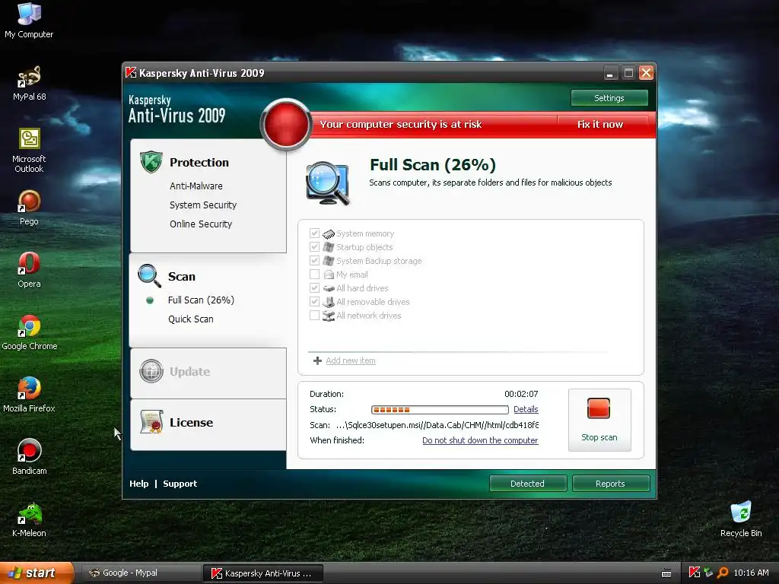779x584 pixels.
Task: Open Microsoft Outlook desktop icon
Action: click(29, 150)
